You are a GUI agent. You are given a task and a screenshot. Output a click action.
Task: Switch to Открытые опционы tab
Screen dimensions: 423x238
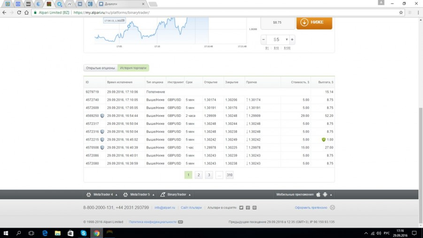(100, 68)
